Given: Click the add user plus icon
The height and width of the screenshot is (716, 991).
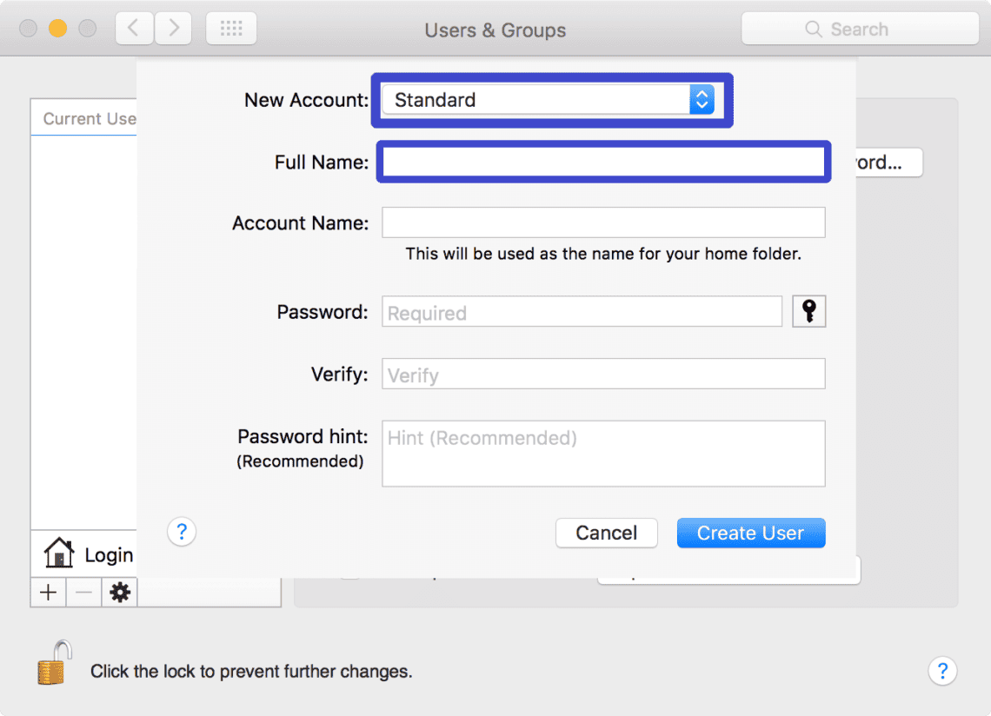Looking at the screenshot, I should (48, 592).
